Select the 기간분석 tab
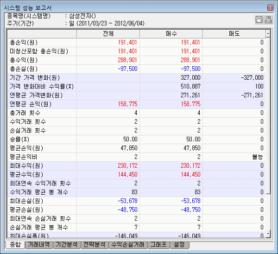This screenshot has width=278, height=254. [x=66, y=245]
